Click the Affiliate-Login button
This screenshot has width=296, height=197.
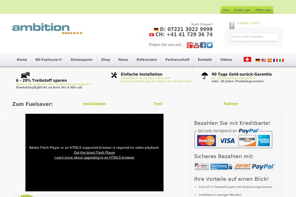[x=263, y=10]
